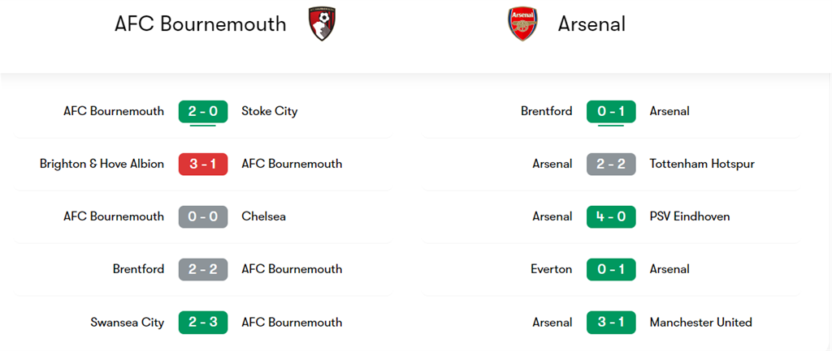This screenshot has width=832, height=351.
Task: Select the red 3 - 1 Brighton score badge
Action: pos(203,164)
